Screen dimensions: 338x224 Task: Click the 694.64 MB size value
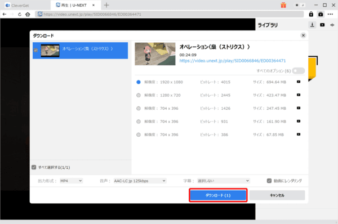[276, 82]
